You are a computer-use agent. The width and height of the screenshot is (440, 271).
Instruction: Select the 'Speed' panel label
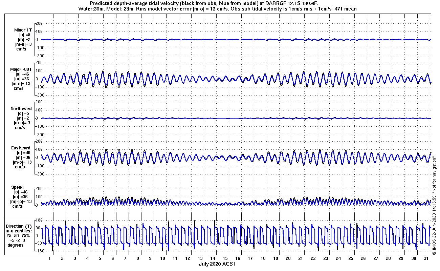click(18, 187)
